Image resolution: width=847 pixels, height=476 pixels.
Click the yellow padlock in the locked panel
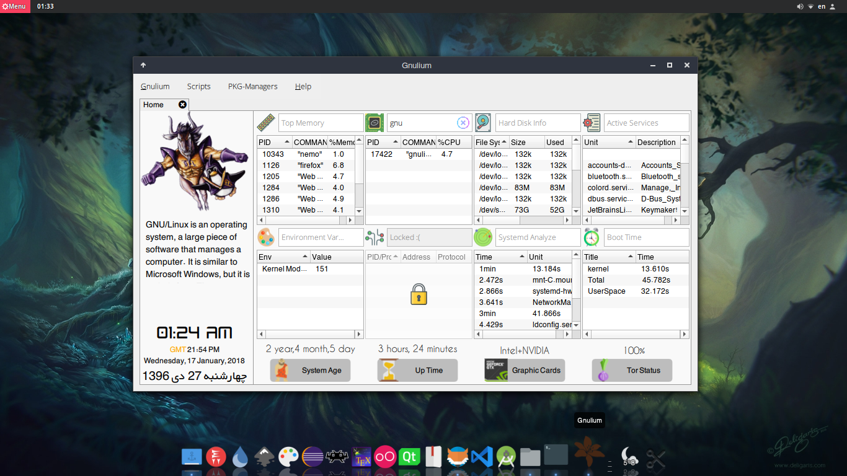click(x=419, y=294)
